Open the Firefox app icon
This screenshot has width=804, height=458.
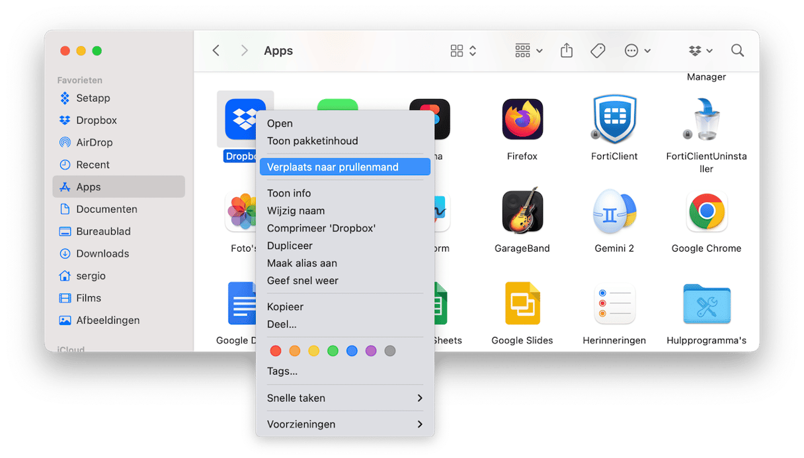(x=522, y=120)
